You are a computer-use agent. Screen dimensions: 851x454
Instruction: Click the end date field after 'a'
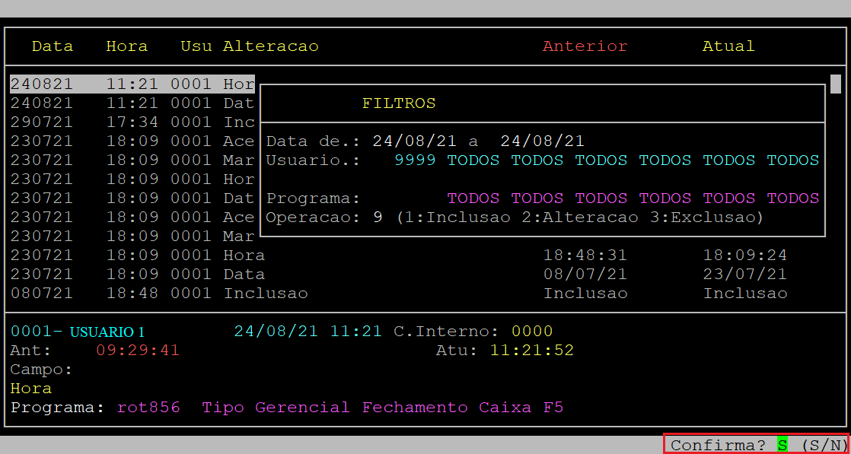[542, 141]
